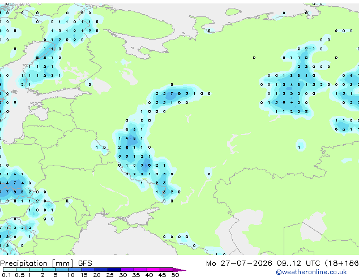This screenshot has width=359, height=277.
Task: Select the 0.1–0.5 mm legend color swatch
Action: tap(10, 270)
